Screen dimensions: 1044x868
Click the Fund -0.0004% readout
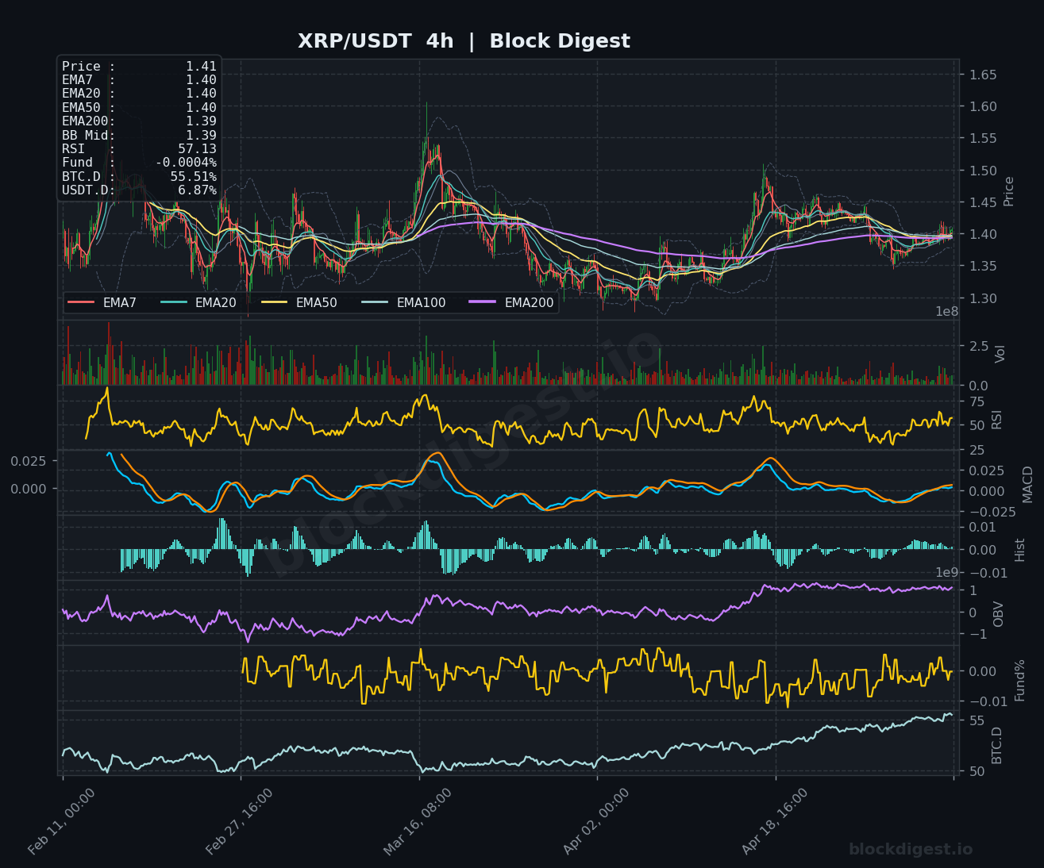[x=139, y=163]
